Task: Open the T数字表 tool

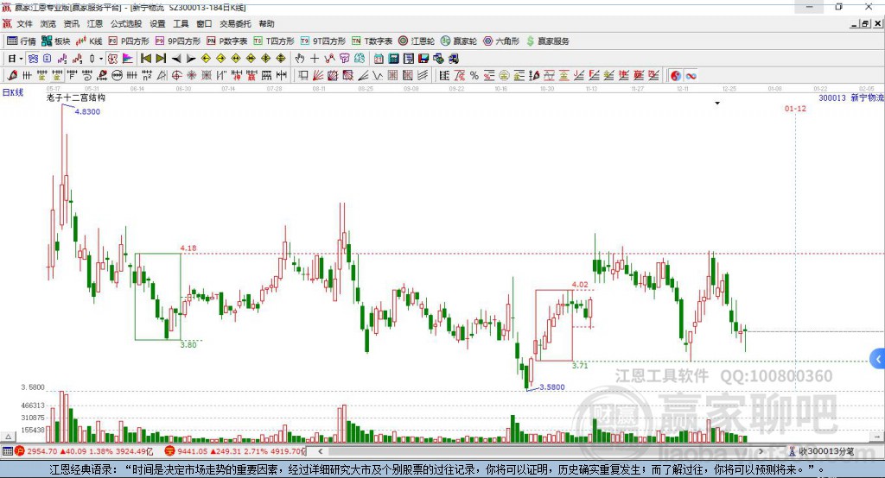Action: pos(372,41)
